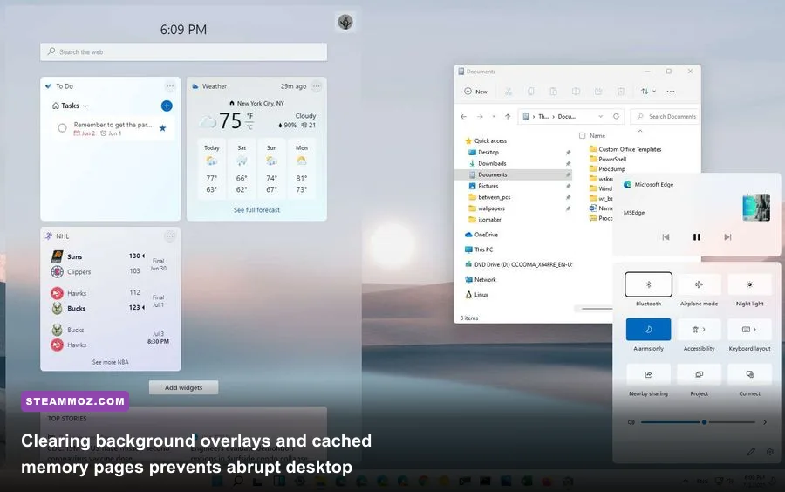Click the Share icon in Documents toolbar
The height and width of the screenshot is (492, 785).
(x=598, y=91)
